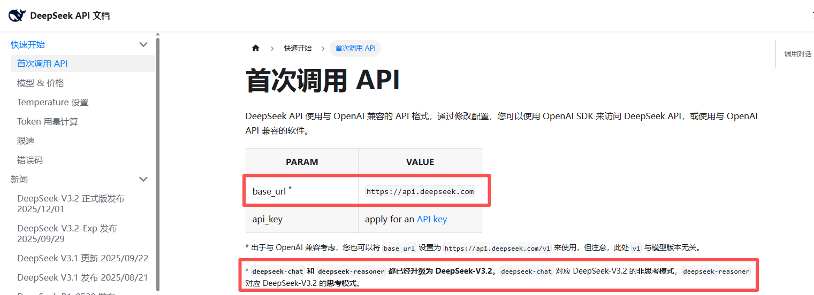The height and width of the screenshot is (295, 814).
Task: Open DeepSeek V3.1 发布 2025/08/21 news
Action: click(83, 277)
